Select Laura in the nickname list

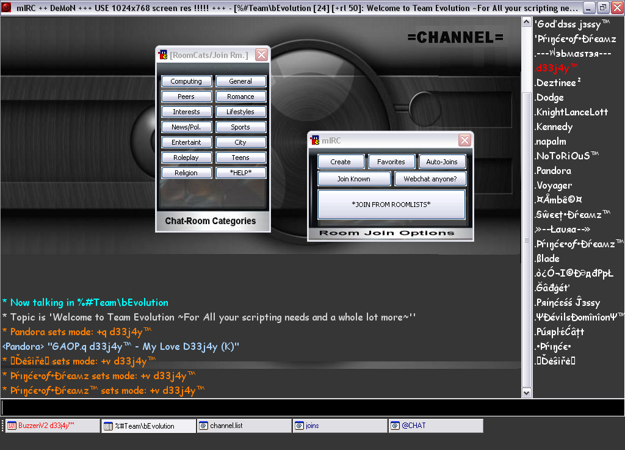coord(563,230)
